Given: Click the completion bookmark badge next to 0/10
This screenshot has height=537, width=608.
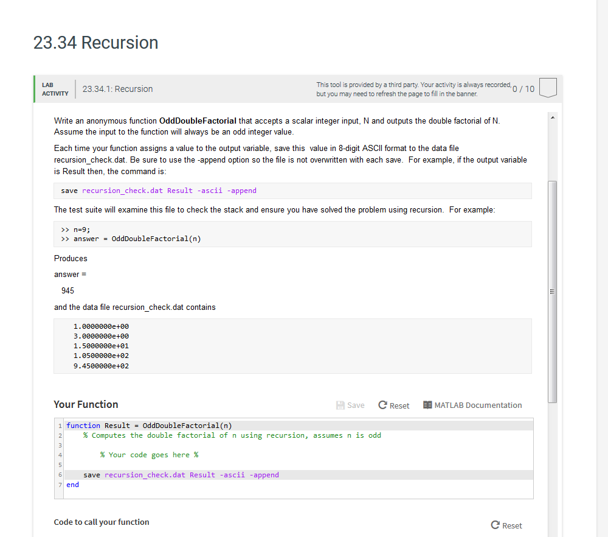Looking at the screenshot, I should 547,88.
